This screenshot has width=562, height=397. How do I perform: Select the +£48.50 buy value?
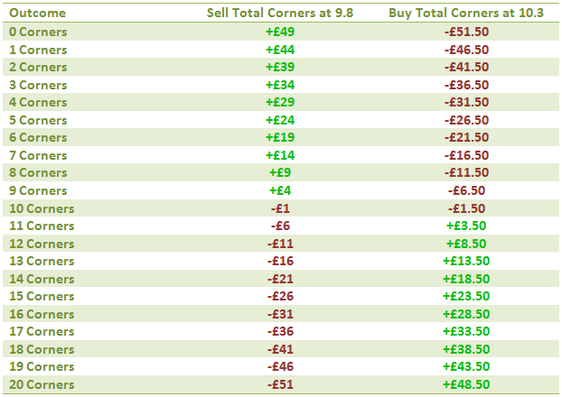click(x=466, y=384)
